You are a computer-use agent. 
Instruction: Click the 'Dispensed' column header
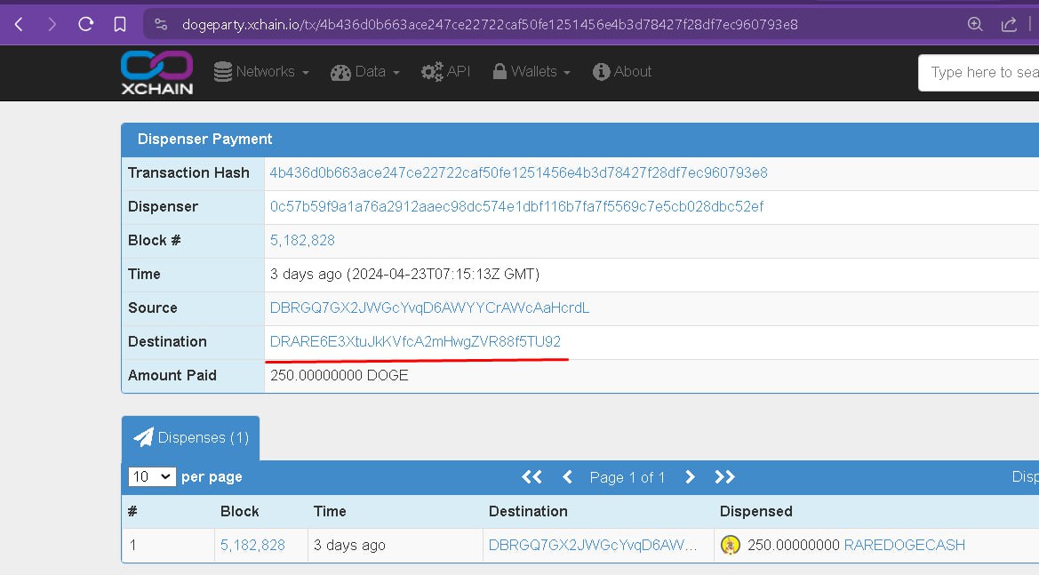(756, 511)
